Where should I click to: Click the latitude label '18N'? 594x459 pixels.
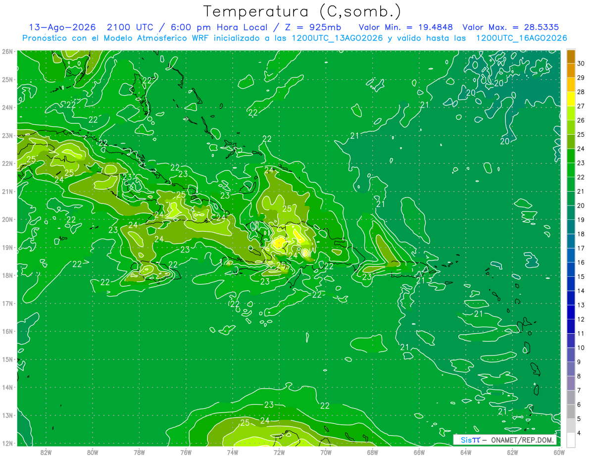pos(7,275)
